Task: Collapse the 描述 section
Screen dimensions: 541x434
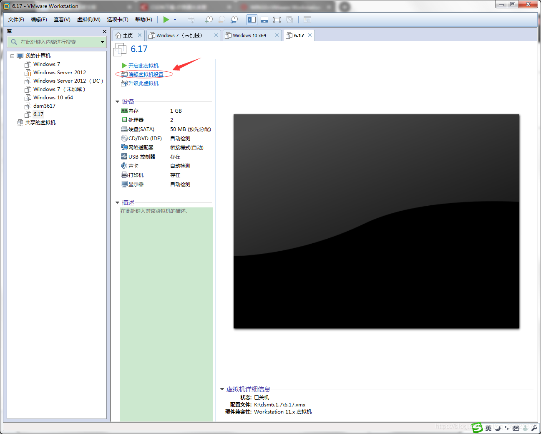Action: (118, 203)
